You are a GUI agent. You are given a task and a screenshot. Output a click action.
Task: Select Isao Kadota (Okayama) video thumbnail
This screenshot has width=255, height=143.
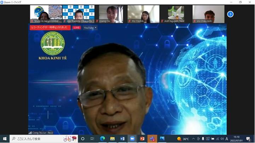coord(79,14)
